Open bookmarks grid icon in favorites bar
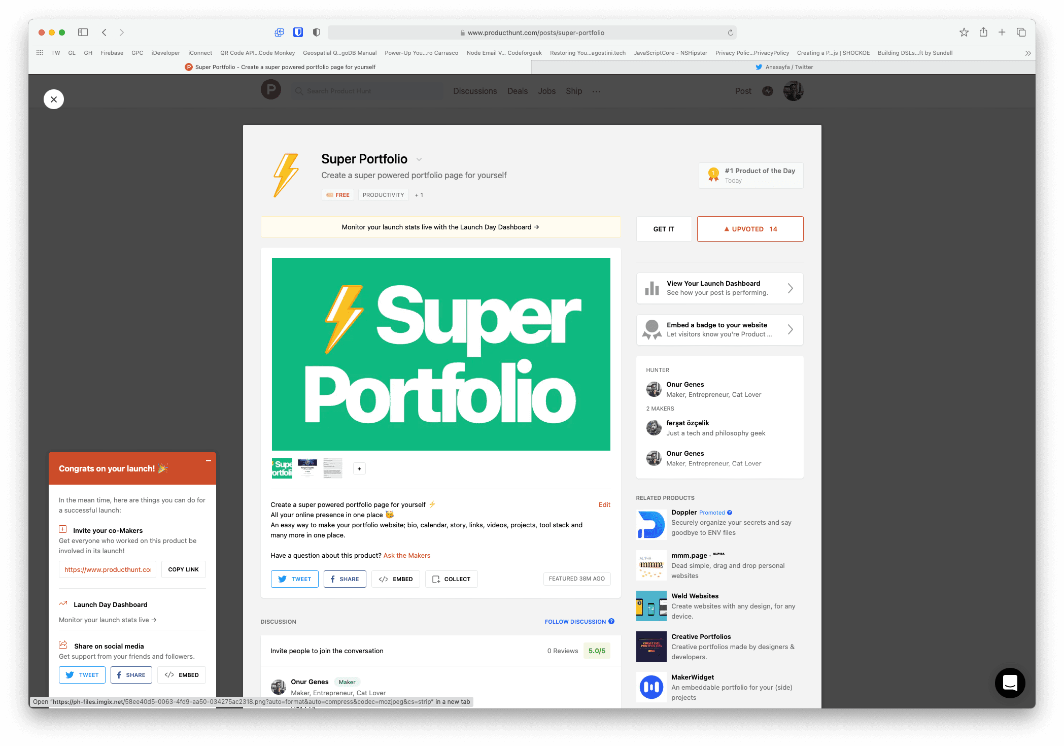 40,53
